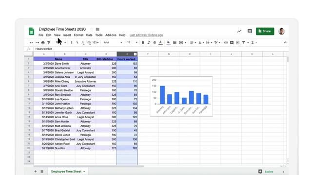Open the text rotation dropdown
This screenshot has width=312, height=175.
pos(217,42)
